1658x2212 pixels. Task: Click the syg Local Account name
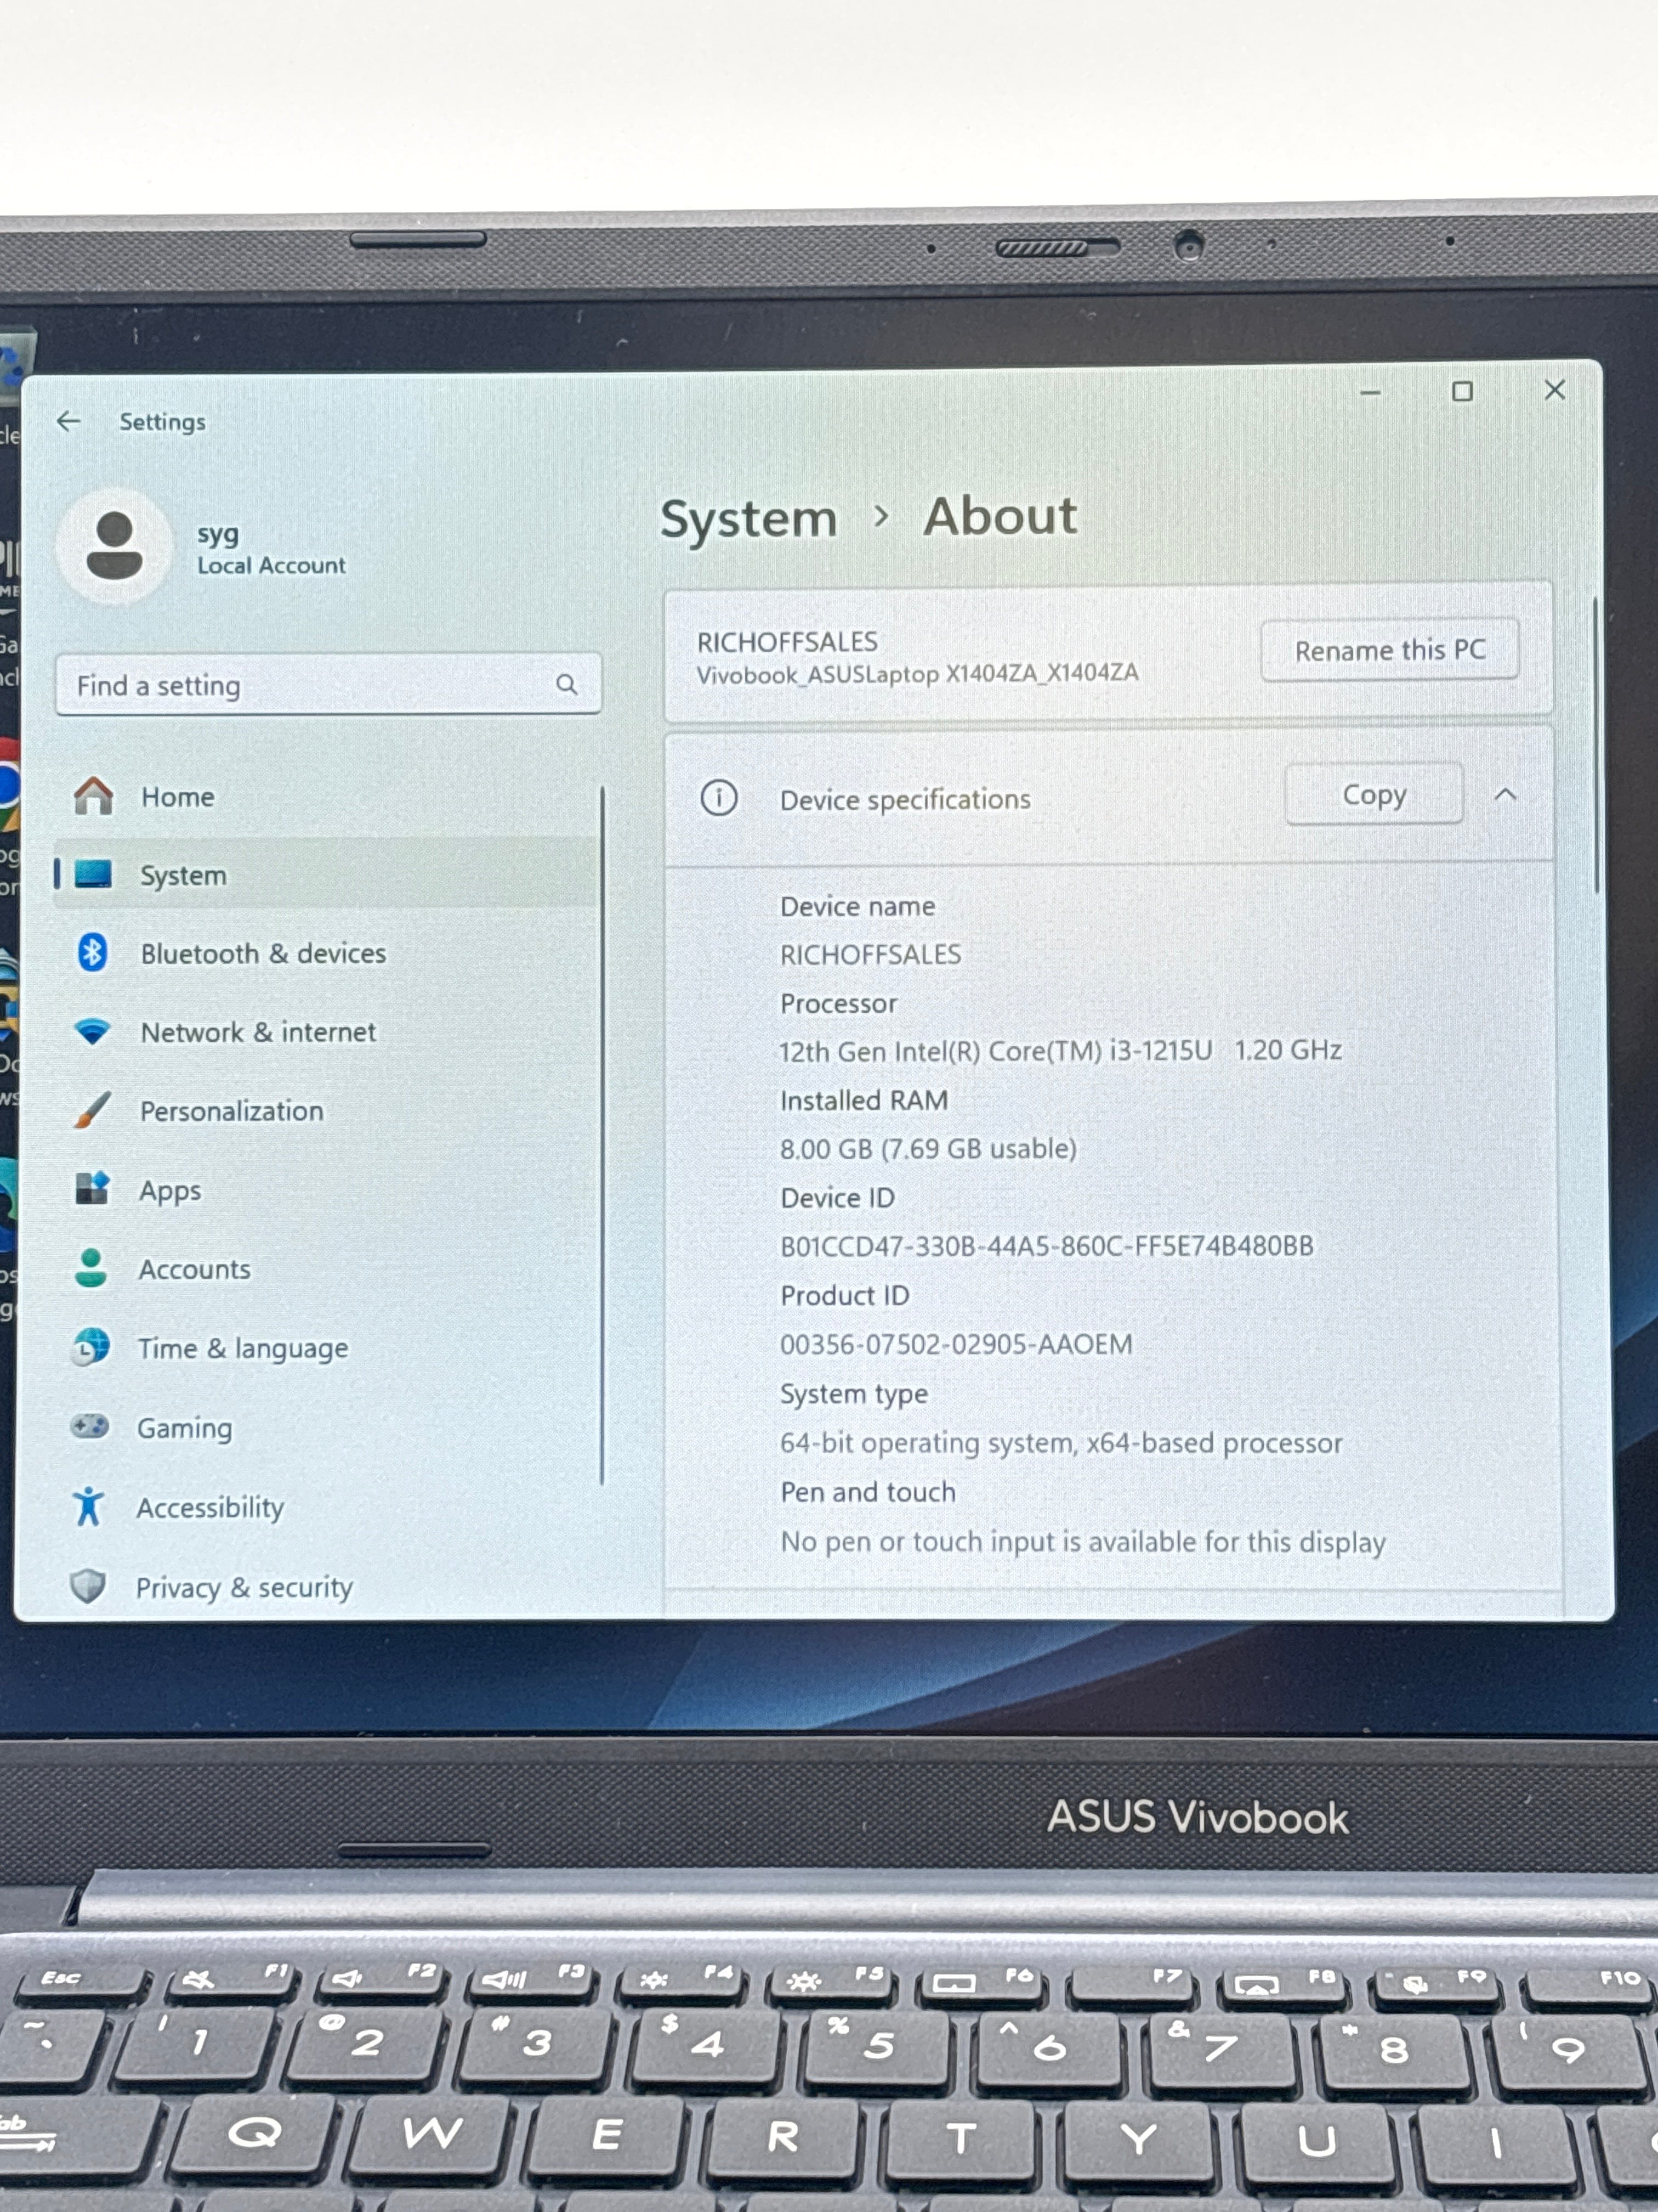(x=271, y=549)
